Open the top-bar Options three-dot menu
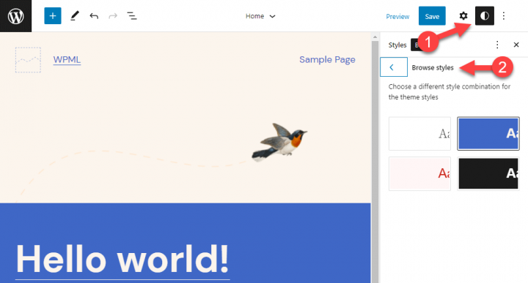528x283 pixels. click(x=503, y=16)
